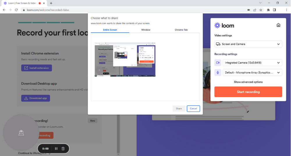Click the camera bubble placeholder icon

pos(21,133)
